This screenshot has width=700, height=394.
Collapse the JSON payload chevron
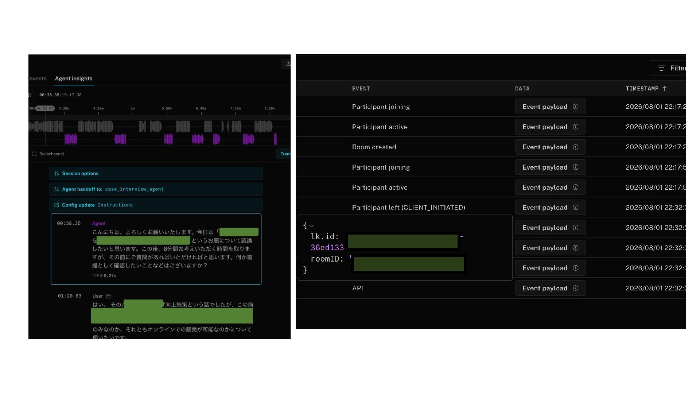coord(311,226)
